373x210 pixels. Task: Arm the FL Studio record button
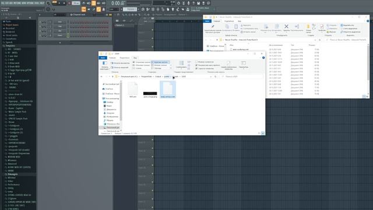[69, 3]
